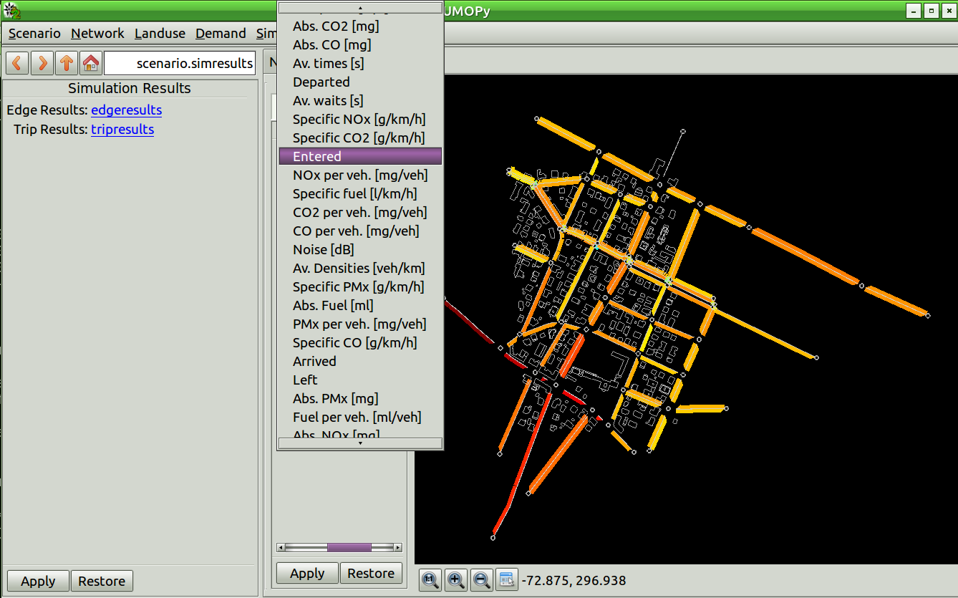
Task: Zoom out of the network map
Action: click(481, 580)
